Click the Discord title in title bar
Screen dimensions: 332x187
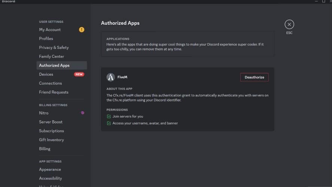pyautogui.click(x=9, y=1)
